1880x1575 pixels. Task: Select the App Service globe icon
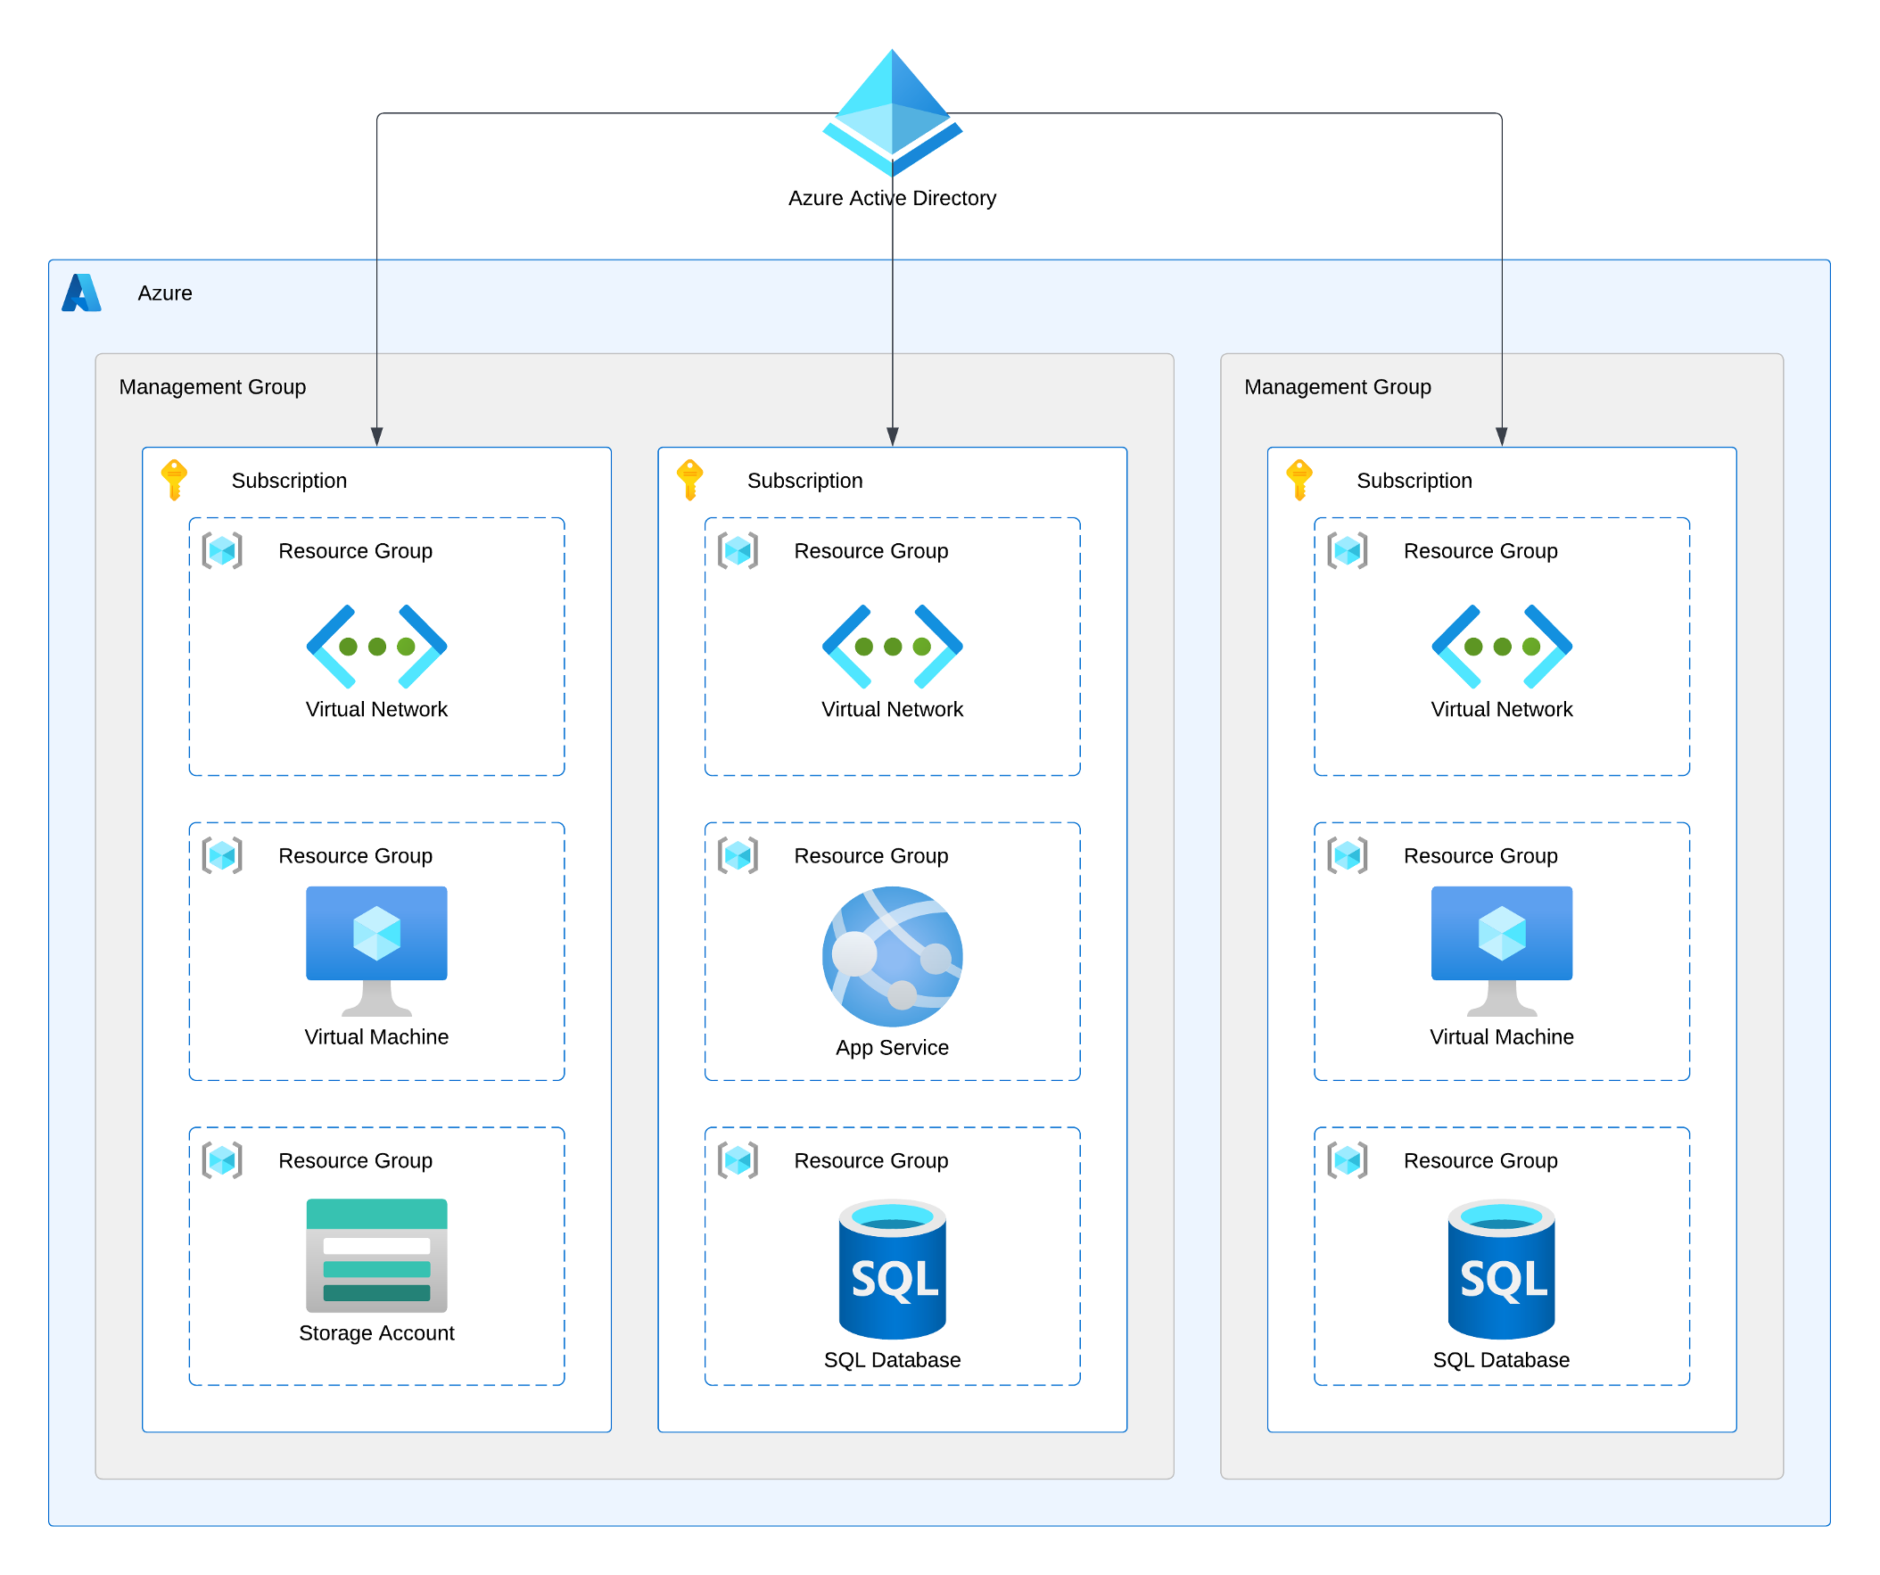pos(893,956)
